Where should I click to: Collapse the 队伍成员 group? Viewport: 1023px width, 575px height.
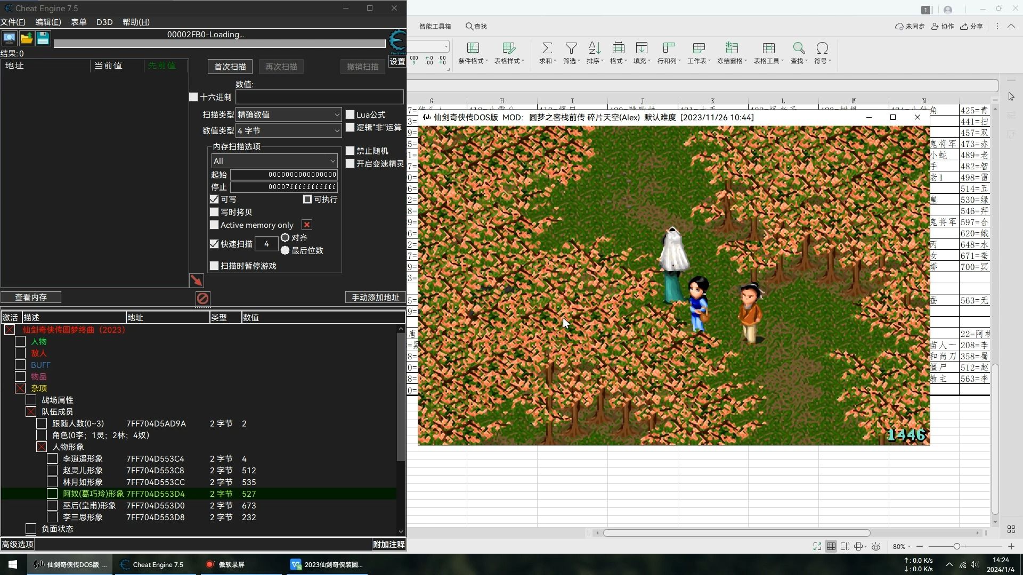point(31,412)
